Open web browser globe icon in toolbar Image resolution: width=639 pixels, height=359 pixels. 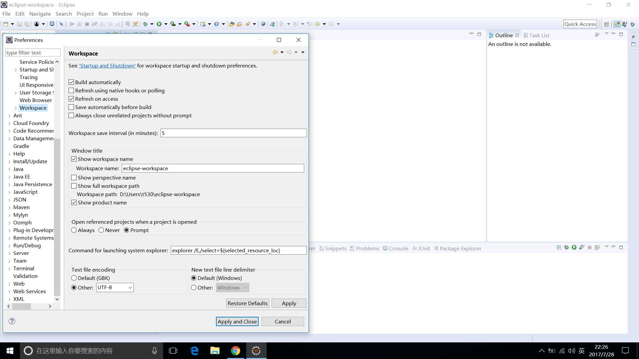click(x=263, y=24)
